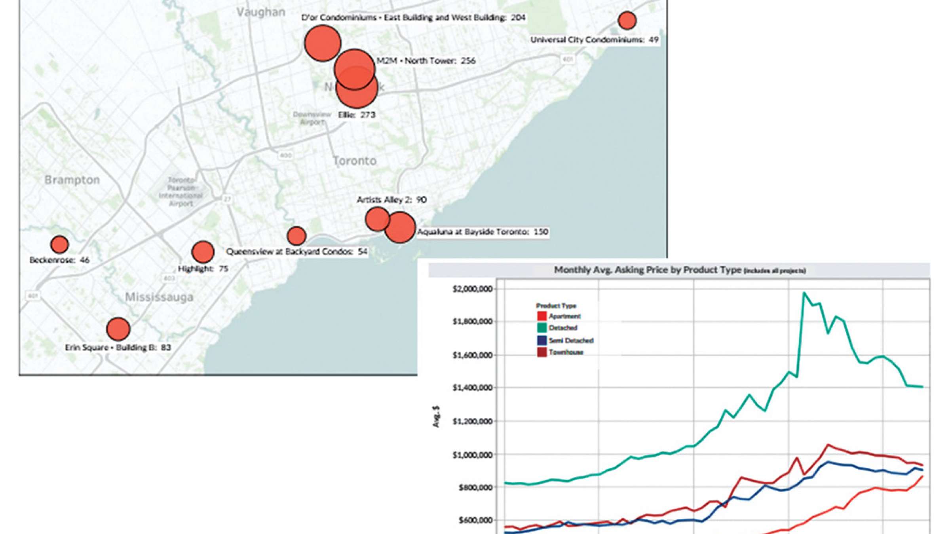
Task: Click the red Apartment legend swatch
Action: click(x=541, y=316)
